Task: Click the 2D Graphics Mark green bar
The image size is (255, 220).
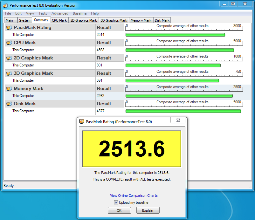Action: click(173, 65)
